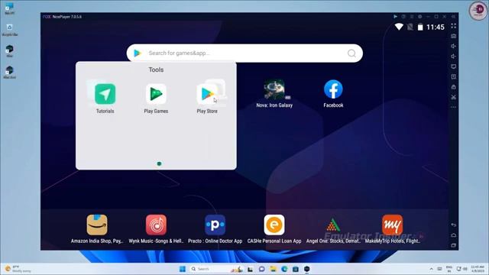The height and width of the screenshot is (275, 489).
Task: Minimize the NoxPlayer window
Action: pyautogui.click(x=428, y=17)
